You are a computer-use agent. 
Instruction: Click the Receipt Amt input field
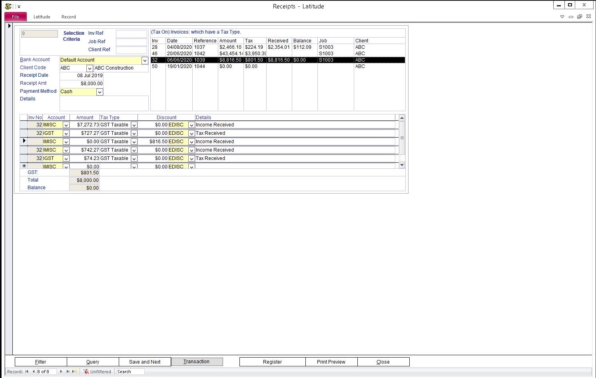click(x=82, y=84)
